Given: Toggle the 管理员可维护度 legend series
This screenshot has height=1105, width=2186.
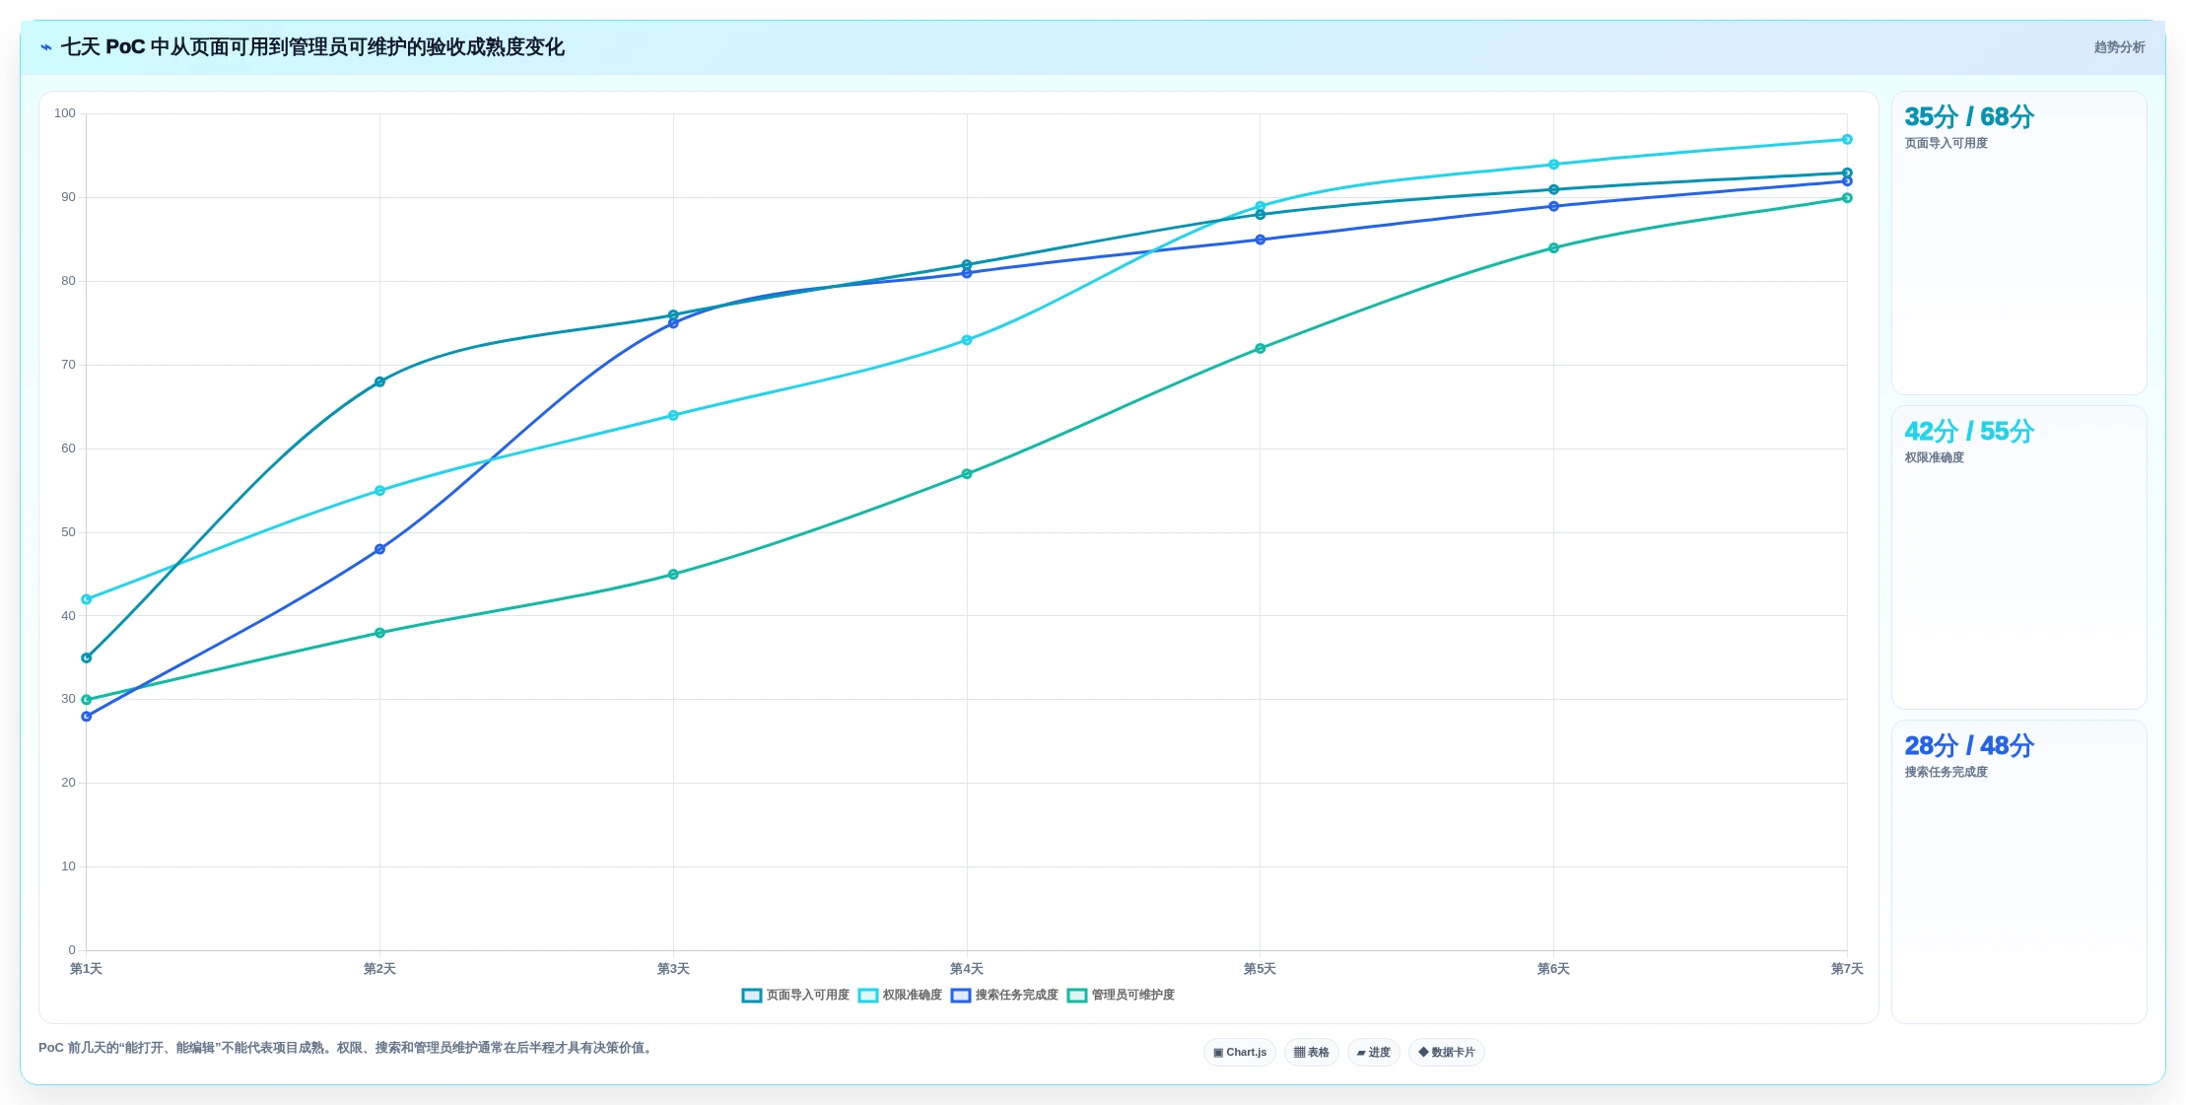Looking at the screenshot, I should coord(1121,996).
